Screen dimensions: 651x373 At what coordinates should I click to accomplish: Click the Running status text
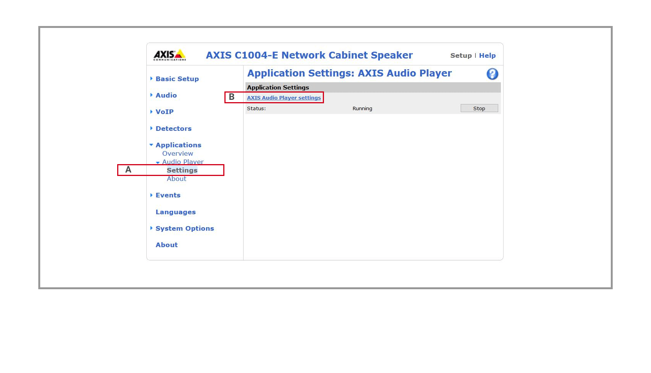[x=362, y=109]
